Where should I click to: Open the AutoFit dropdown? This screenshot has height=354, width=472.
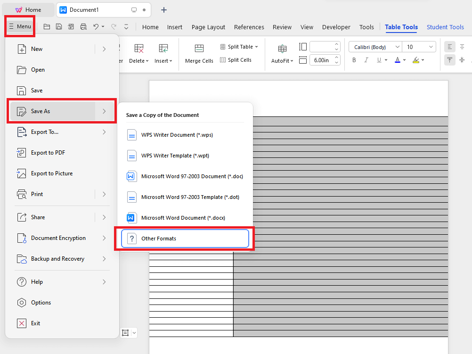point(282,61)
